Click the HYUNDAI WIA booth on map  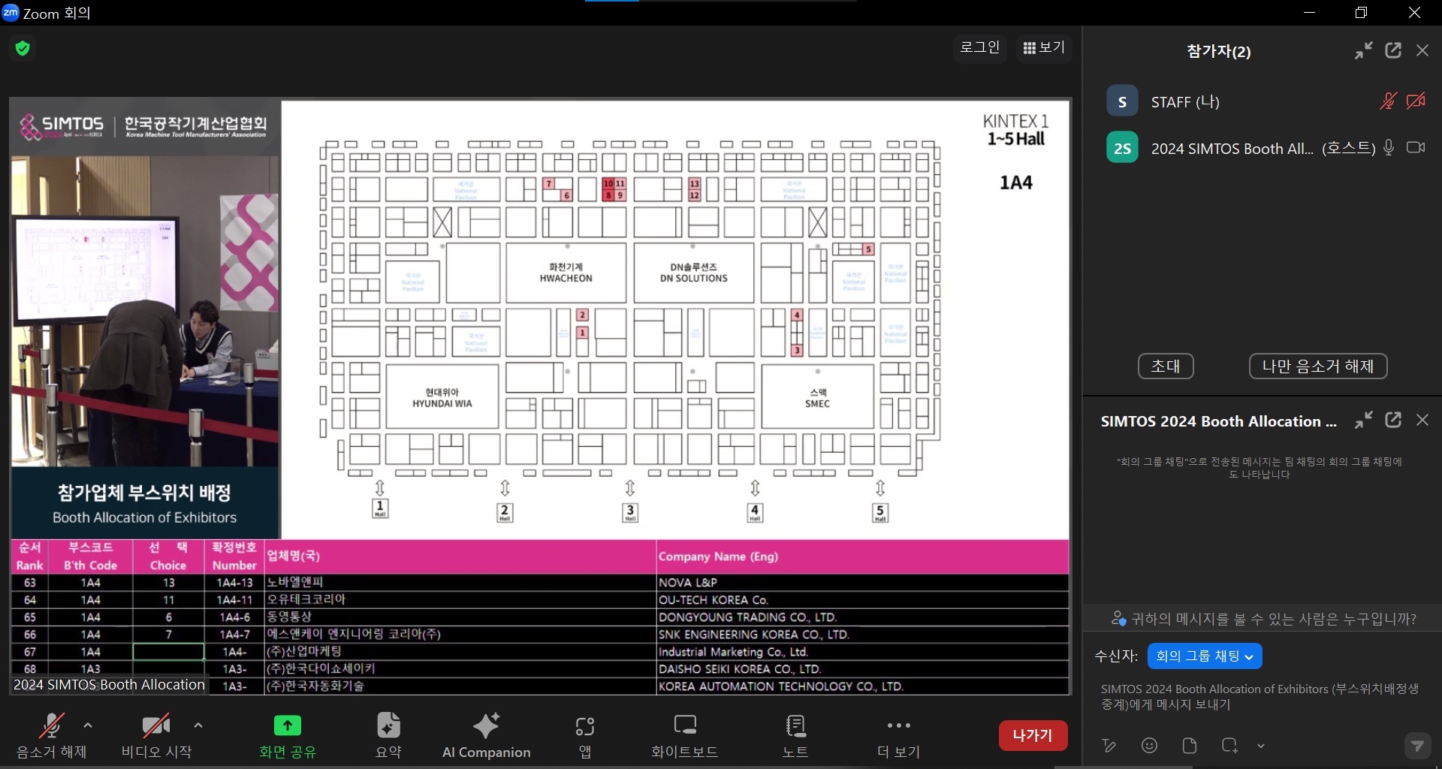[442, 397]
